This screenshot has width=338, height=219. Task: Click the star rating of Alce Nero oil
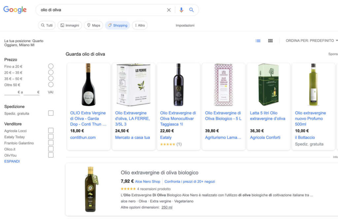click(x=128, y=189)
